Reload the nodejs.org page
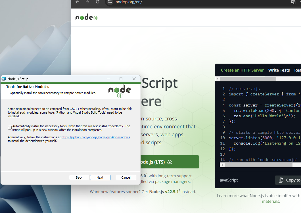The image size is (301, 213). [x=98, y=2]
